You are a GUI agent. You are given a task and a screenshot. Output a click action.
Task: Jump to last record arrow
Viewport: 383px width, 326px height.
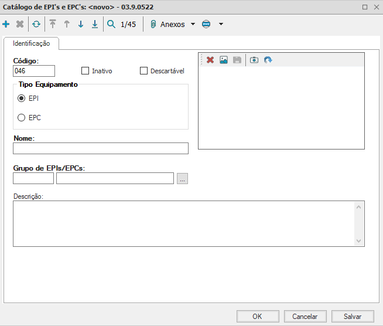pos(94,25)
